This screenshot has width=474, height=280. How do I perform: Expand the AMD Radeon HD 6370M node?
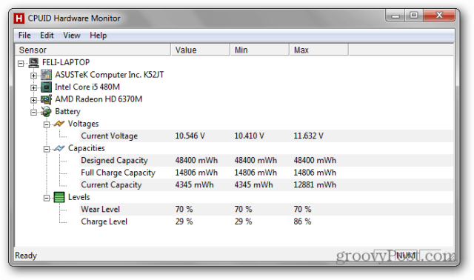pos(33,100)
